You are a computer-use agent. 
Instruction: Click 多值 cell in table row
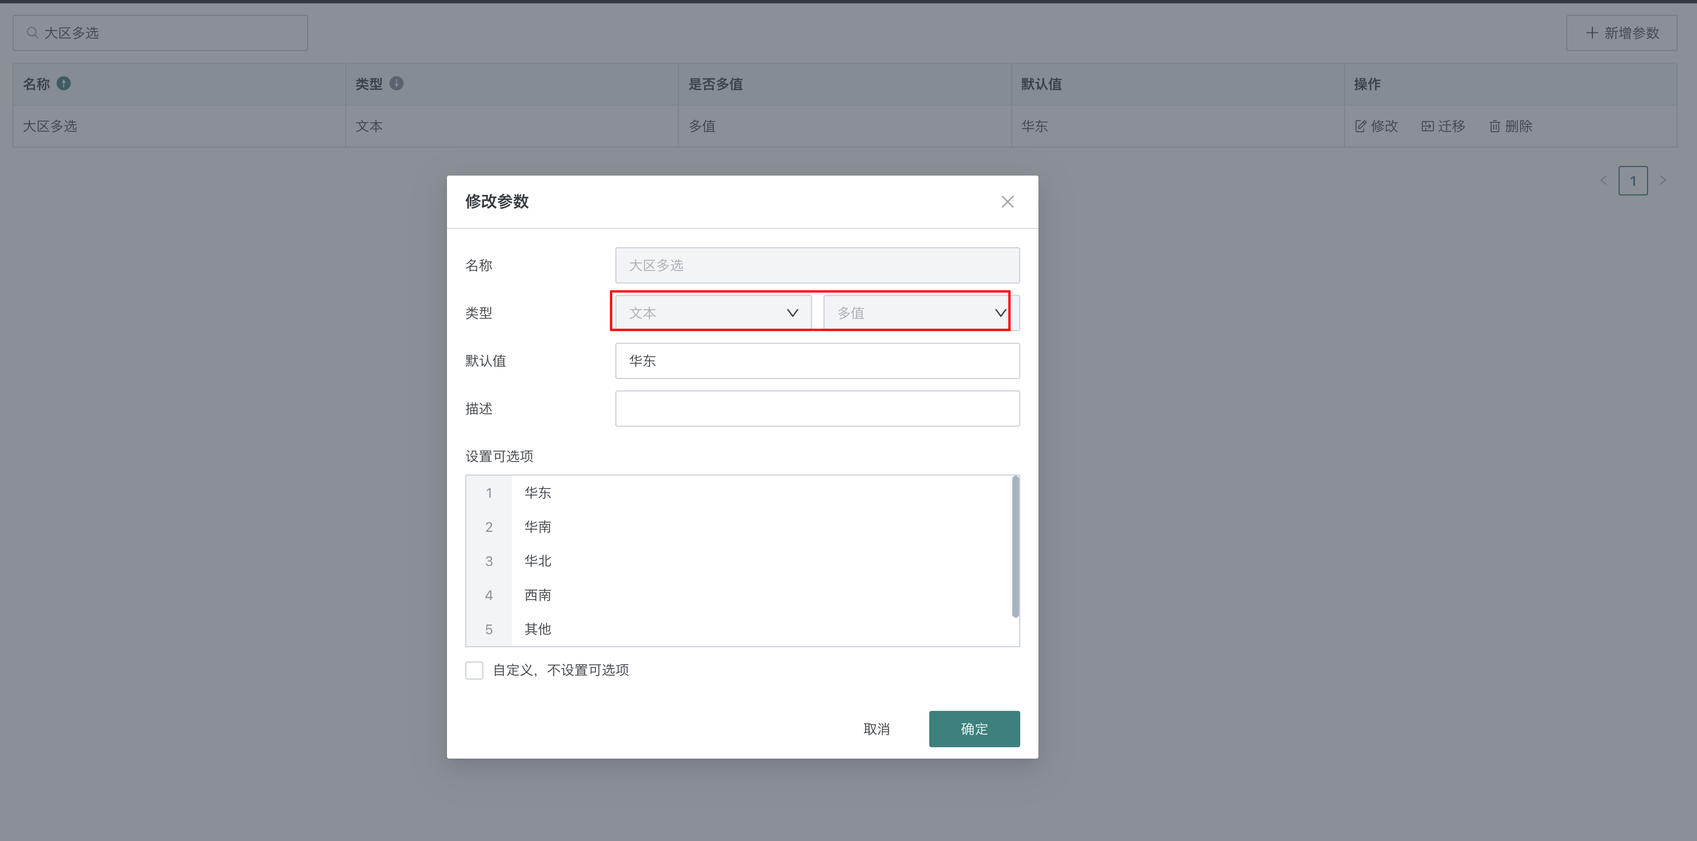pos(845,126)
